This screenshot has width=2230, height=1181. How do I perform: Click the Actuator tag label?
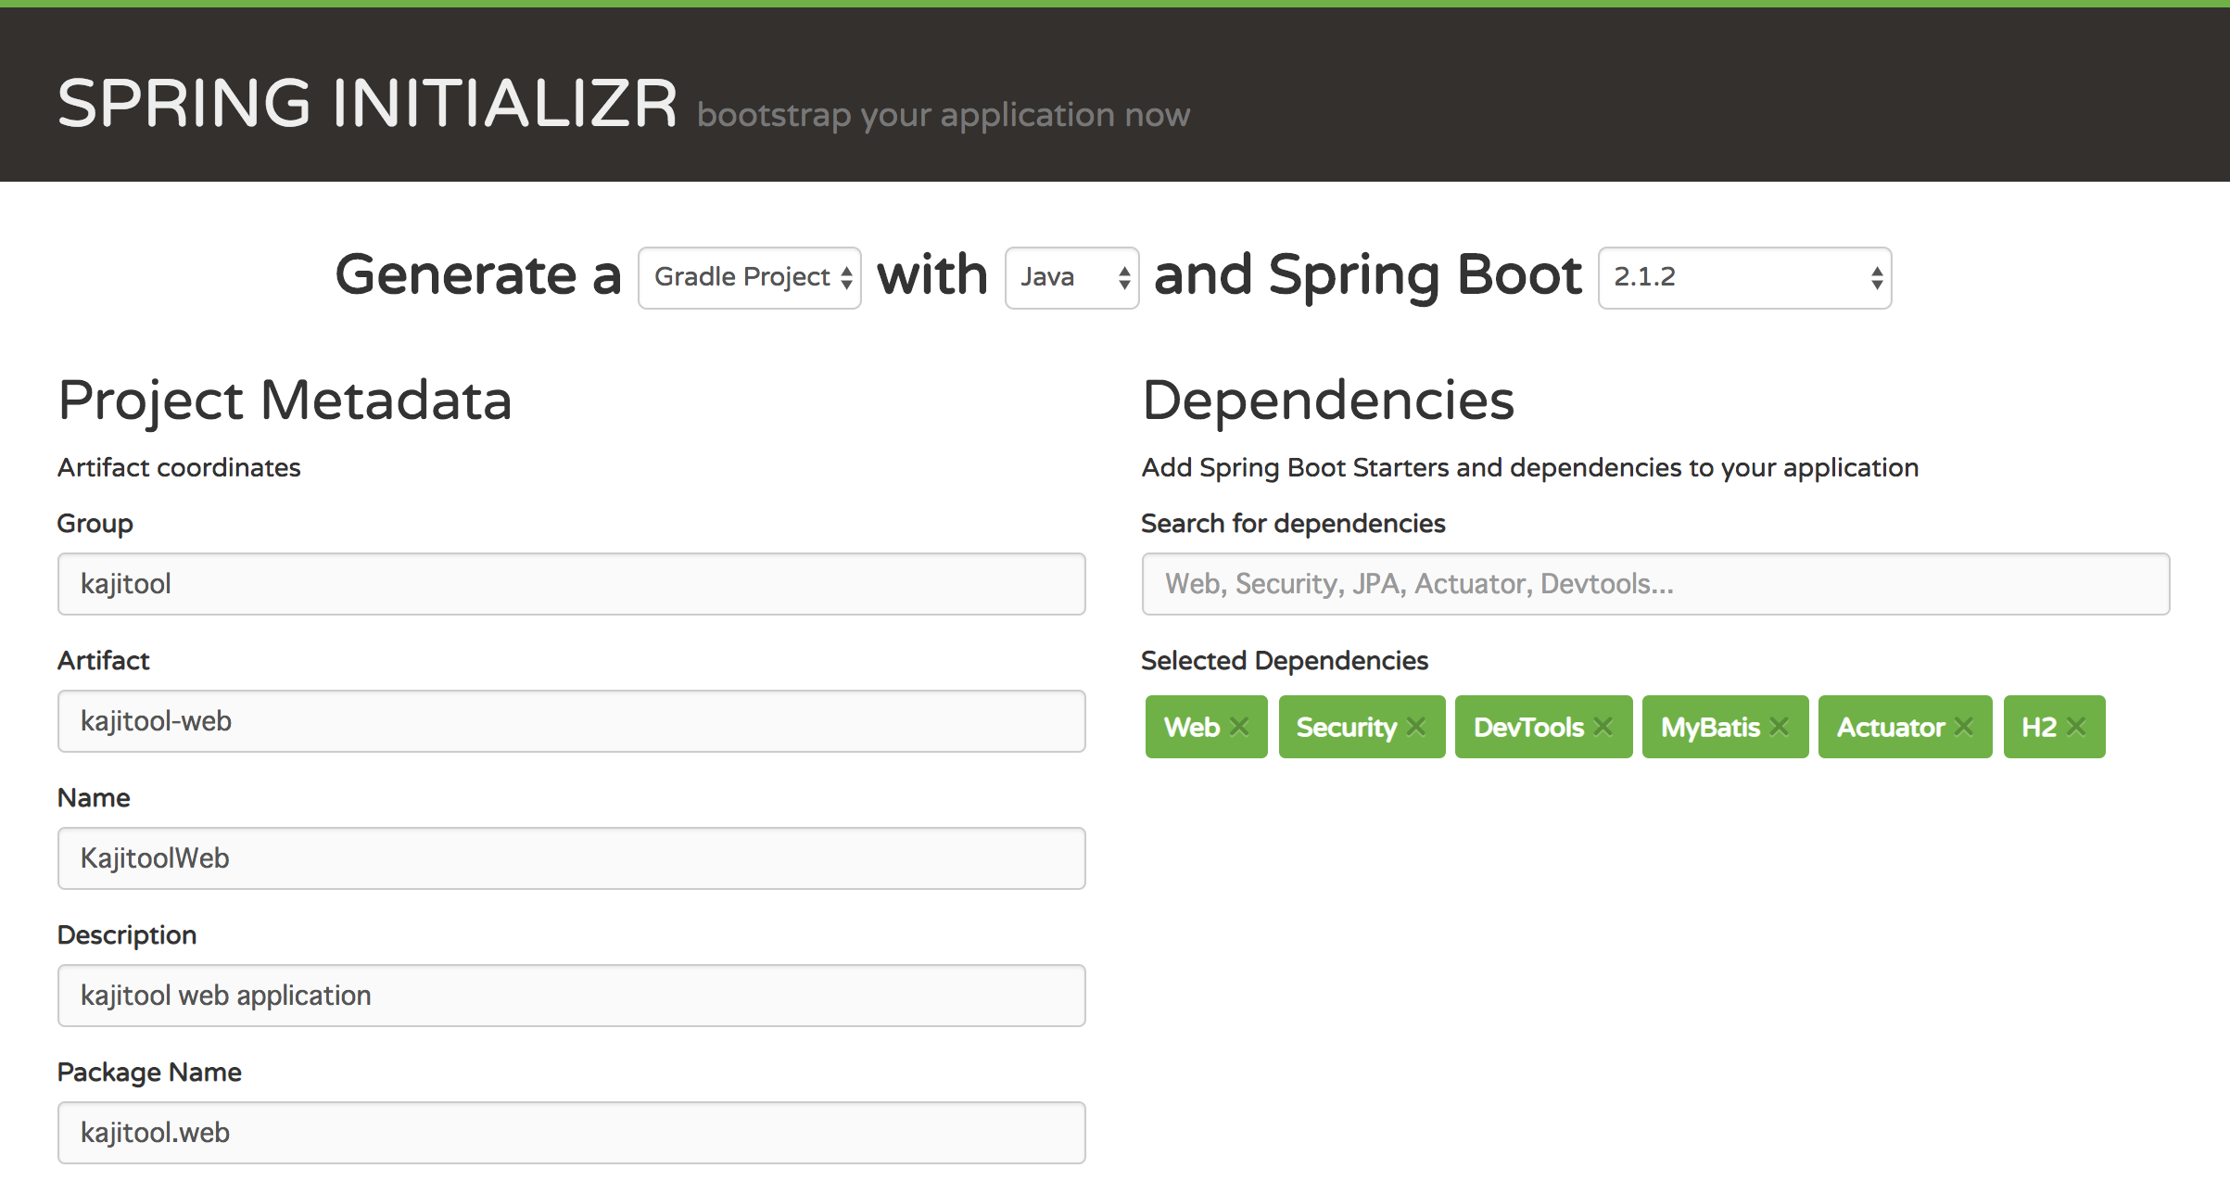pyautogui.click(x=1890, y=727)
